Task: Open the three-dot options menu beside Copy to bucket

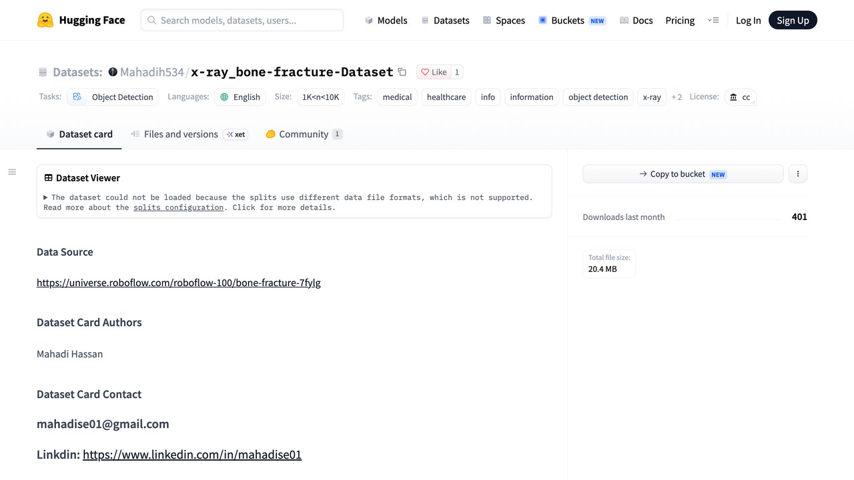Action: pos(798,174)
